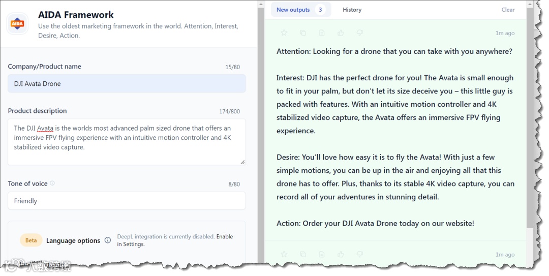Image resolution: width=549 pixels, height=276 pixels.
Task: Thumbs up the second output
Action: (x=341, y=254)
